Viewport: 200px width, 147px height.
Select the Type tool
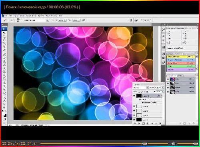click(x=4, y=86)
